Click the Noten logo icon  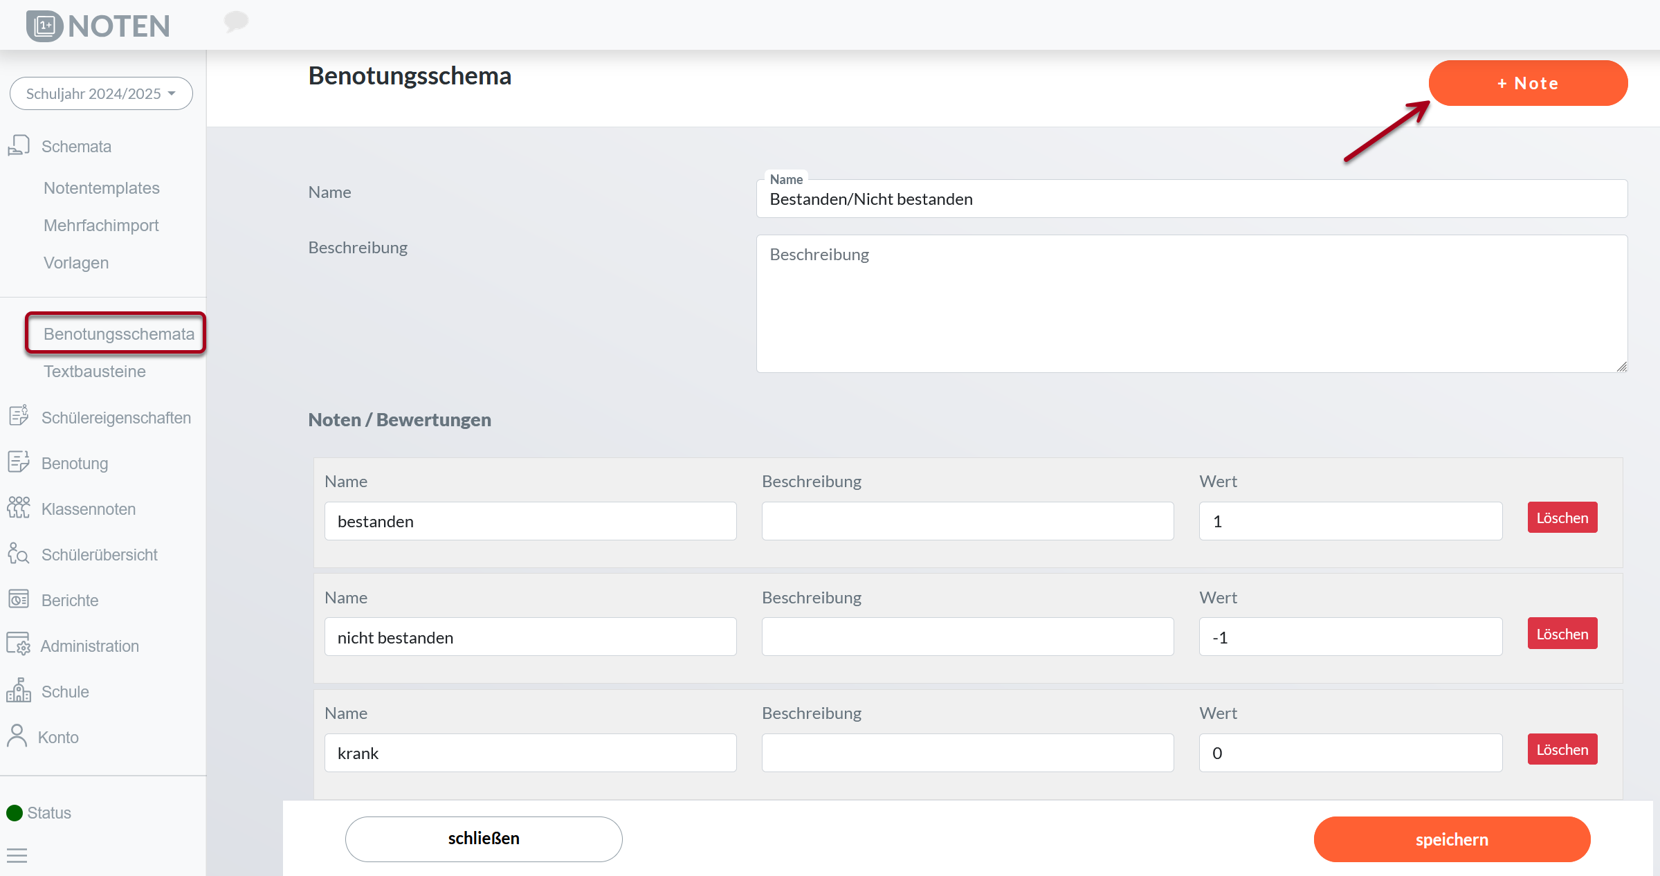pos(45,26)
